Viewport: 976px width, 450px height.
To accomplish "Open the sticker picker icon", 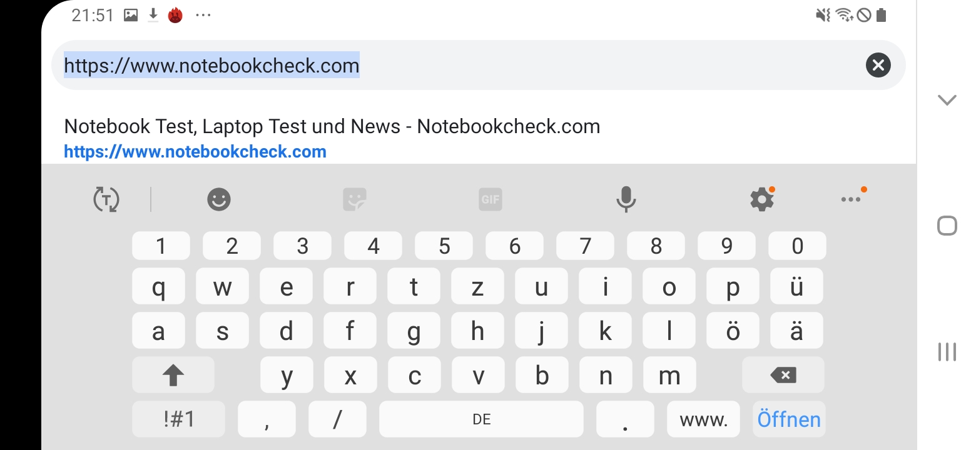I will click(355, 199).
